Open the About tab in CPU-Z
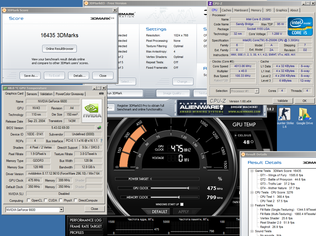 pos(294,10)
